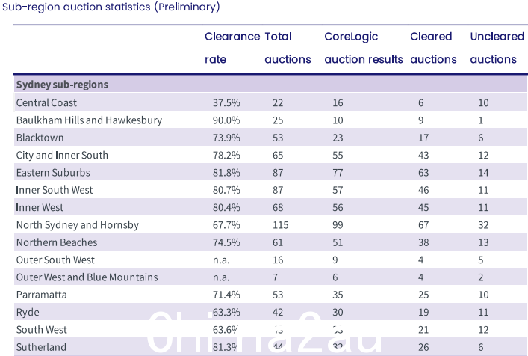Click the Inner South West row label

coord(55,190)
